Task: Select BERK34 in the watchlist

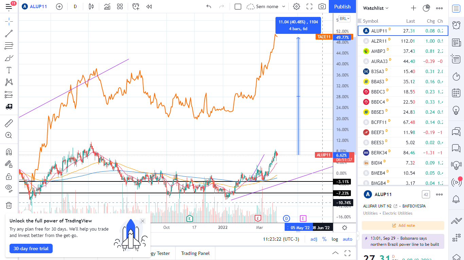Action: [403, 153]
